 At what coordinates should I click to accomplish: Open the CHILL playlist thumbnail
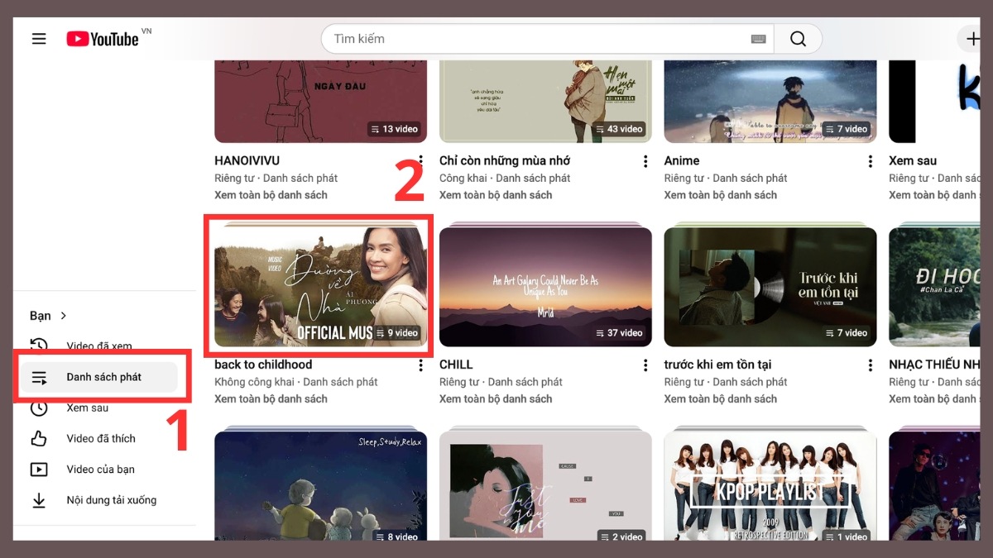(545, 287)
